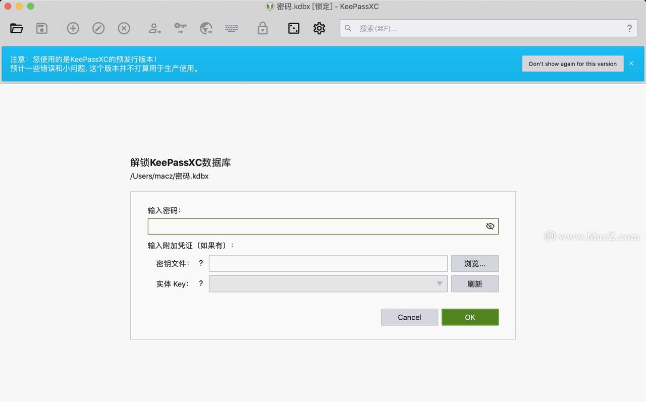Click the 刷新 refresh button
Viewport: 646px width, 402px height.
(475, 283)
